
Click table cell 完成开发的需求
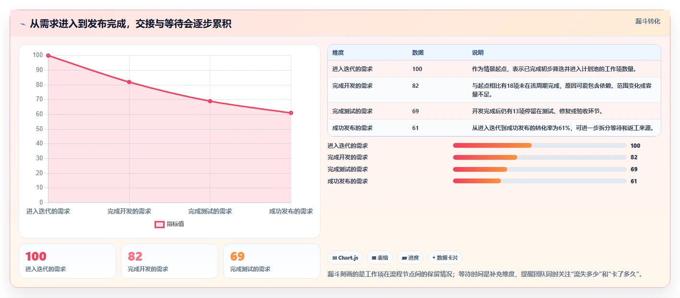pos(352,86)
